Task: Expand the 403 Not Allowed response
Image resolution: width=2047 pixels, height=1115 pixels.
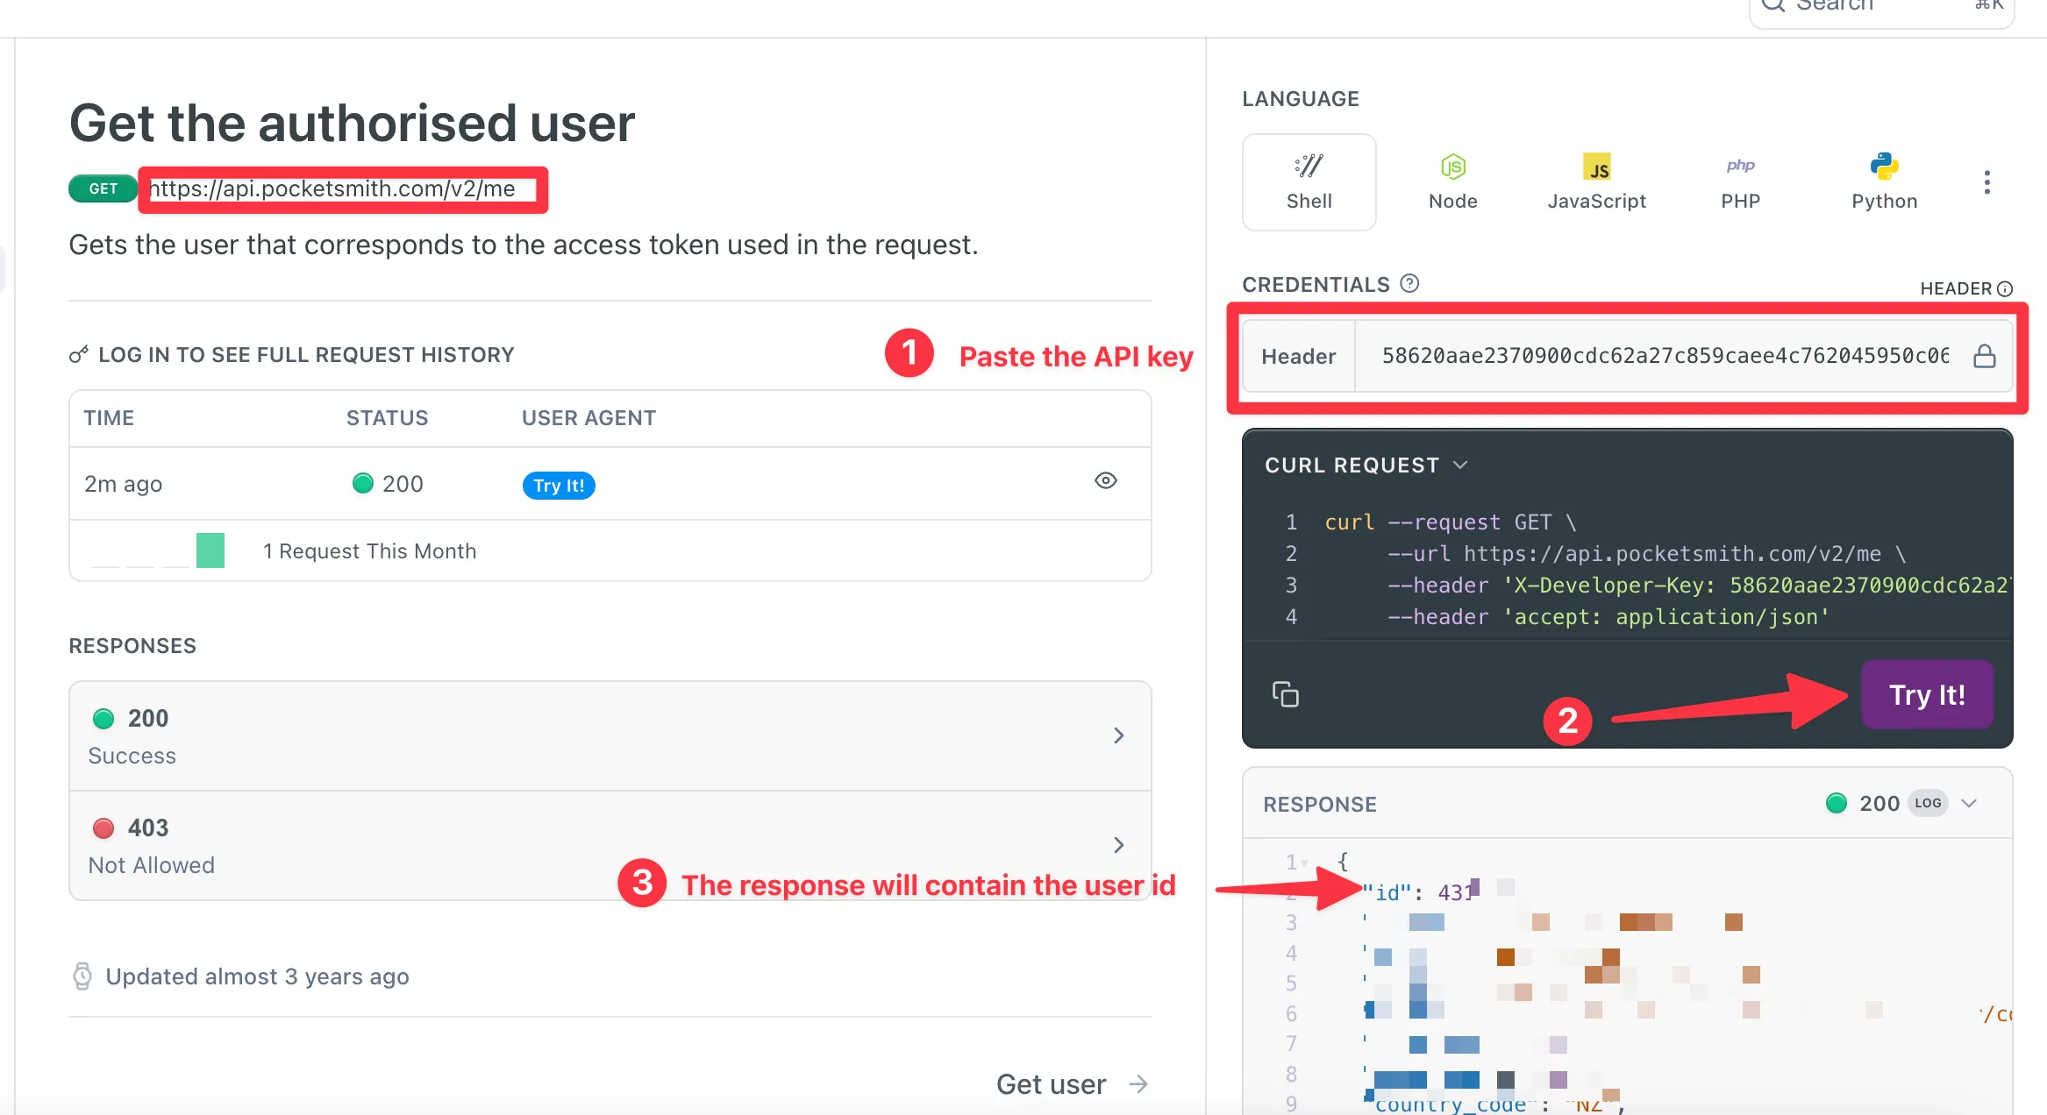Action: point(1118,845)
